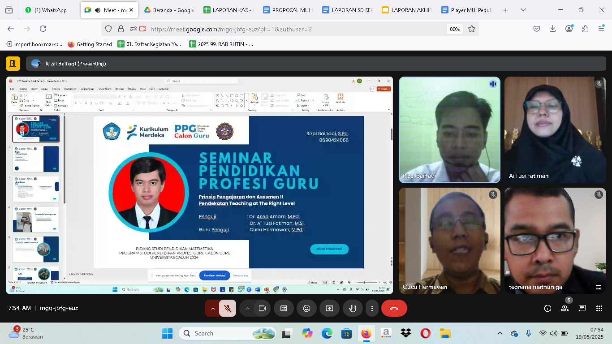The image size is (612, 344).
Task: Turn on captions with the CC icon
Action: click(284, 308)
